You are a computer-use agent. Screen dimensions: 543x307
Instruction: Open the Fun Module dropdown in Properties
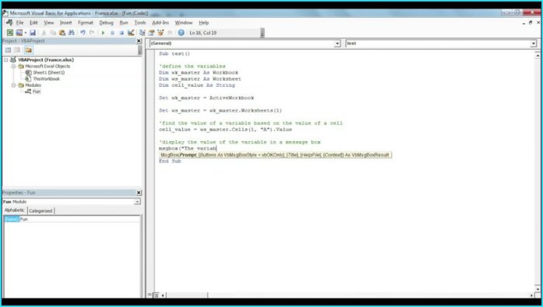tap(137, 202)
